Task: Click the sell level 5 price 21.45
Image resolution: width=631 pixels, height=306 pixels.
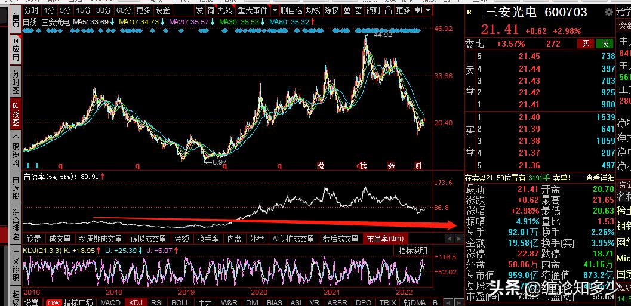Action: pos(529,56)
